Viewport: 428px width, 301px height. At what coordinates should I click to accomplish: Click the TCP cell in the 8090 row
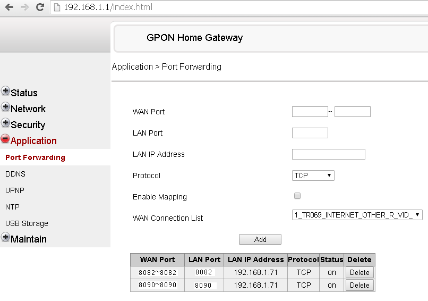(304, 286)
